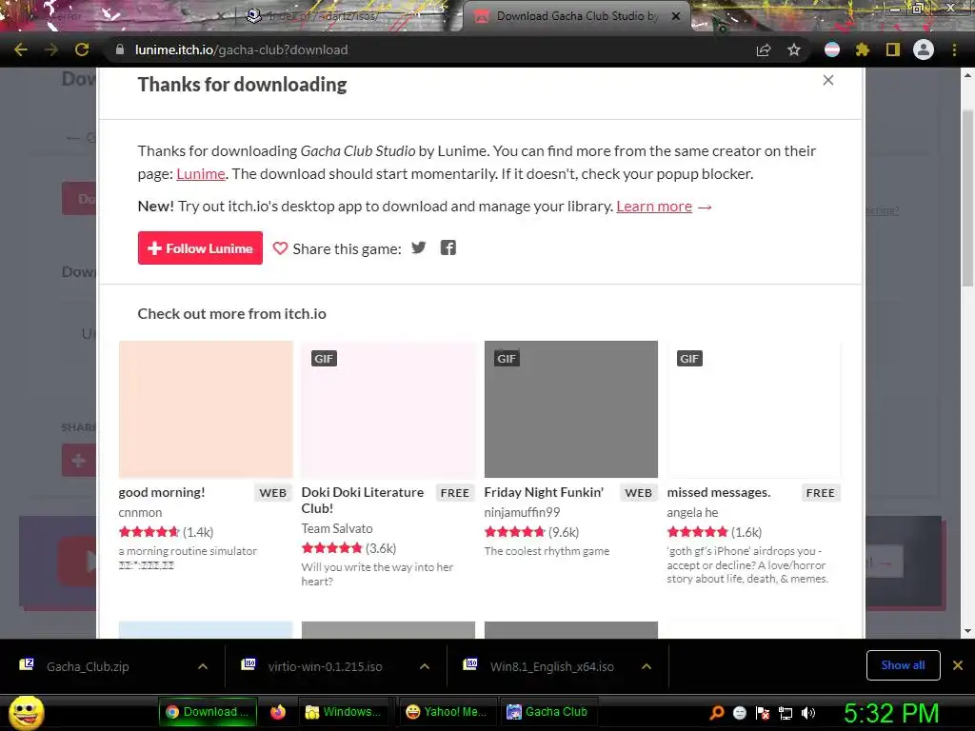975x731 pixels.
Task: Switch to the Download Gacha Club Studio tab
Action: [576, 17]
